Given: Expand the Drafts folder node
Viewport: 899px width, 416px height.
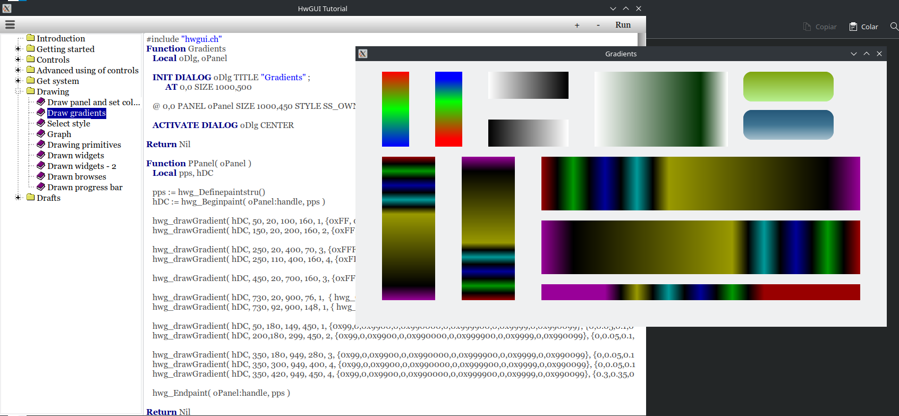Looking at the screenshot, I should (x=18, y=198).
